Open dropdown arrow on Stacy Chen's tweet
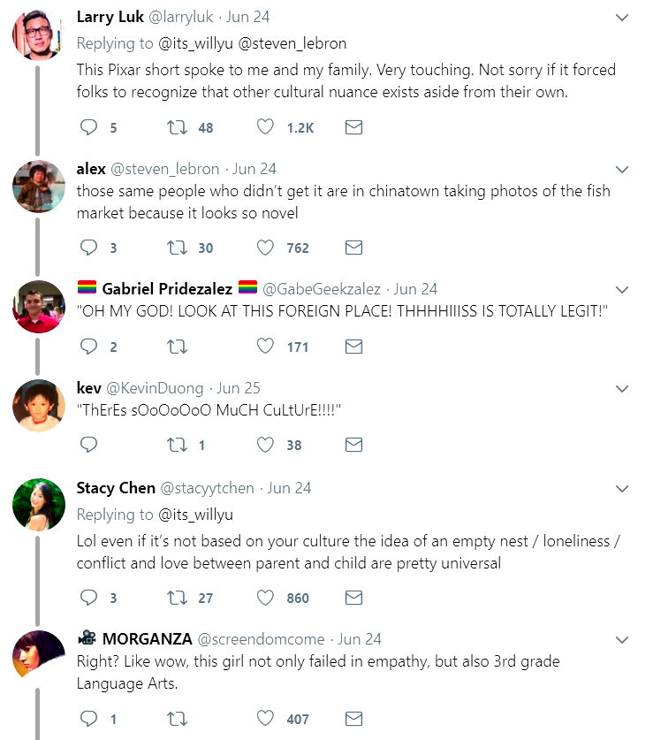Viewport: 653px width, 740px height. [x=621, y=489]
